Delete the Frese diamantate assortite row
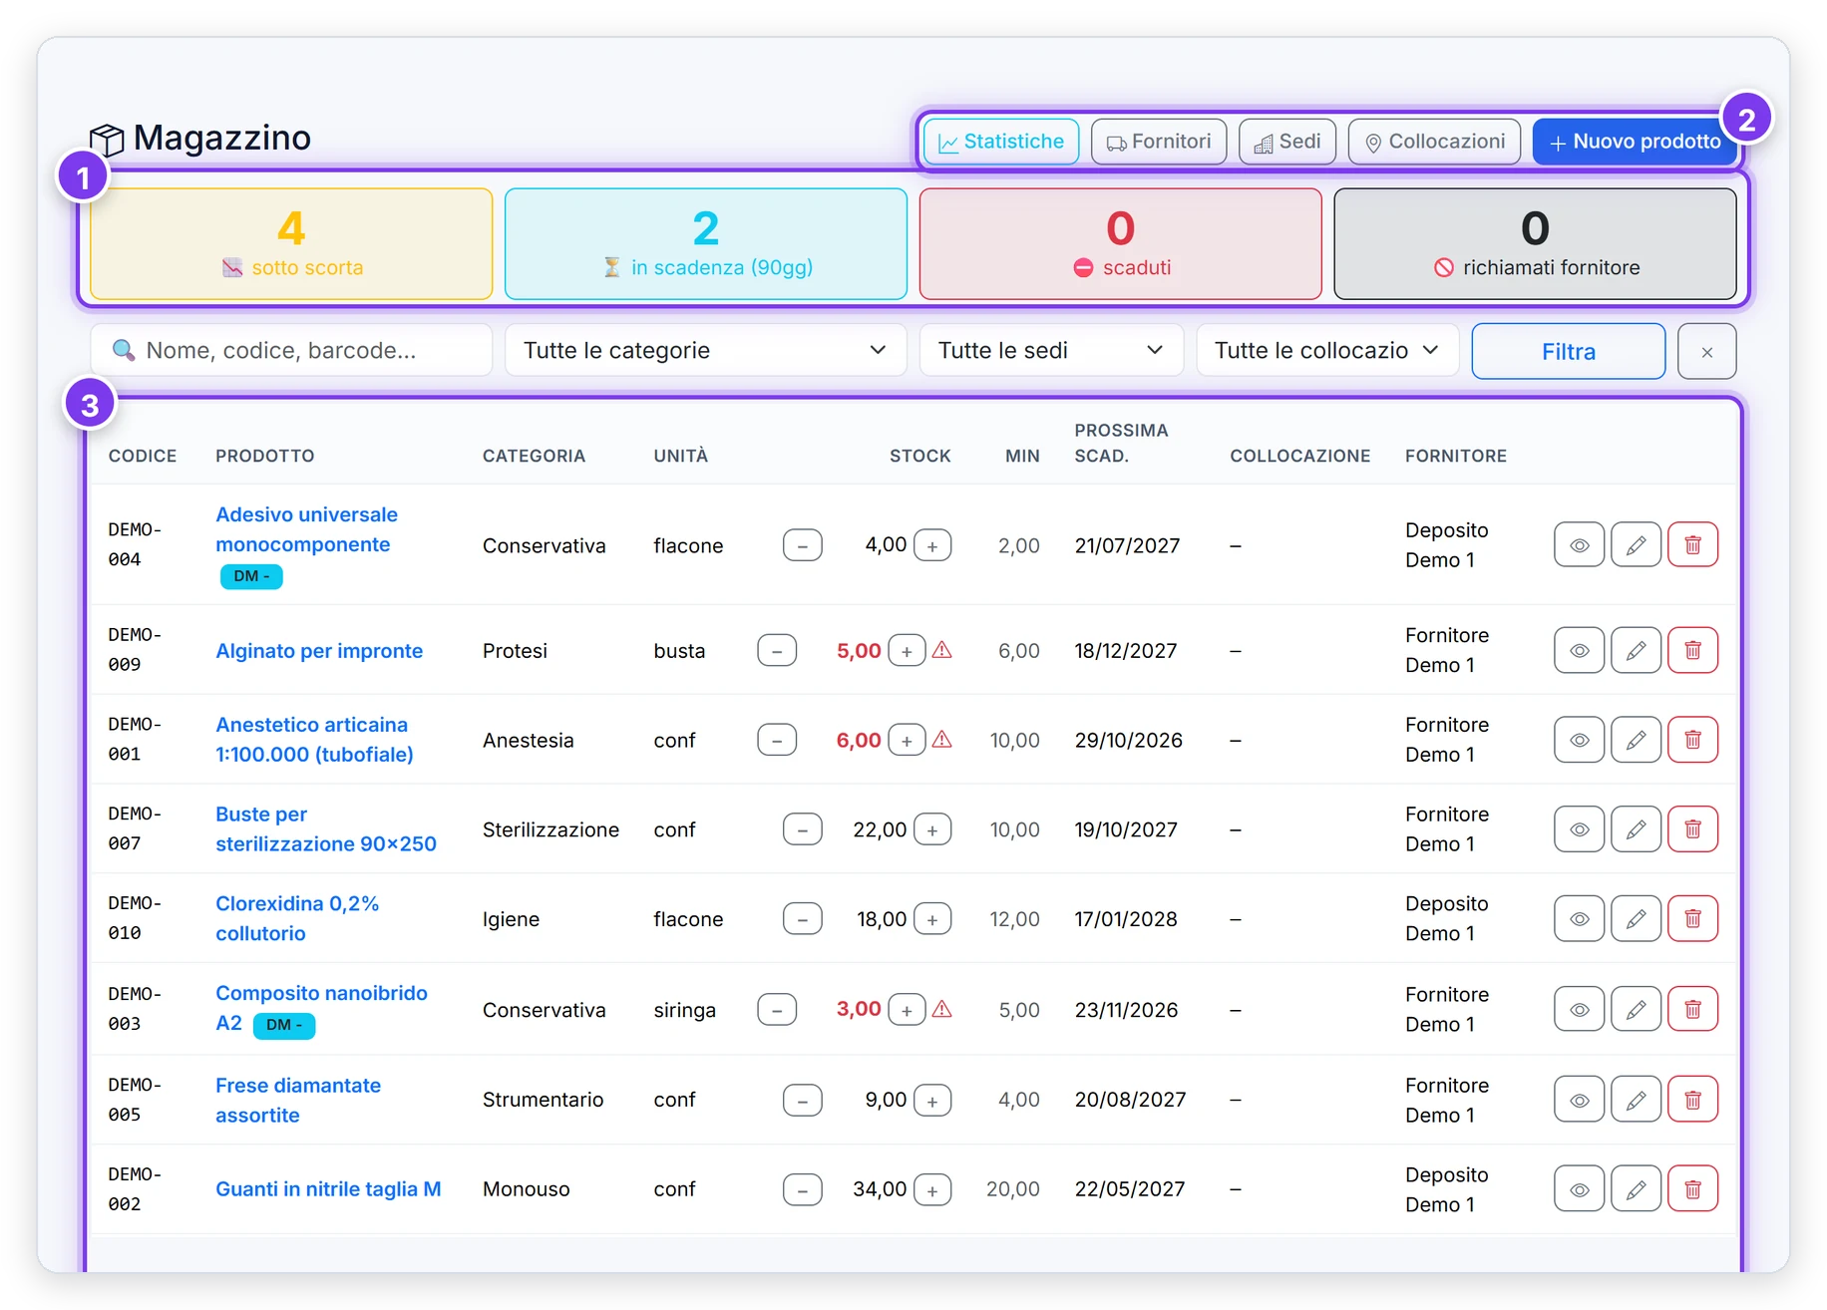This screenshot has width=1827, height=1310. (1692, 1100)
